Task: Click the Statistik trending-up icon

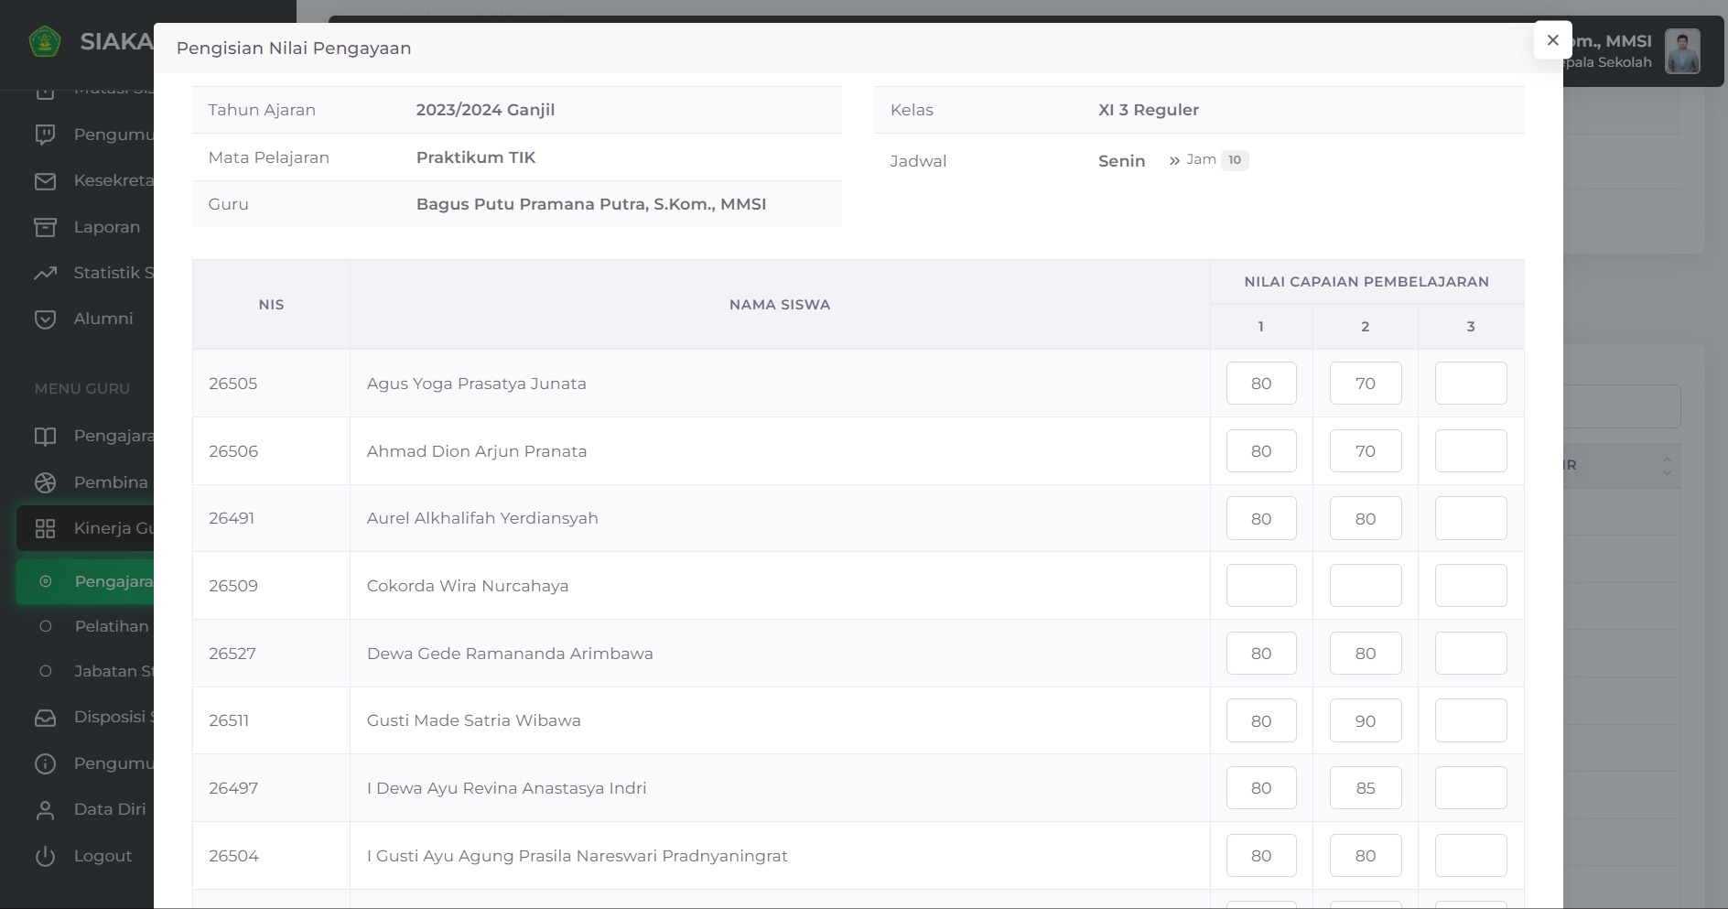Action: (45, 273)
